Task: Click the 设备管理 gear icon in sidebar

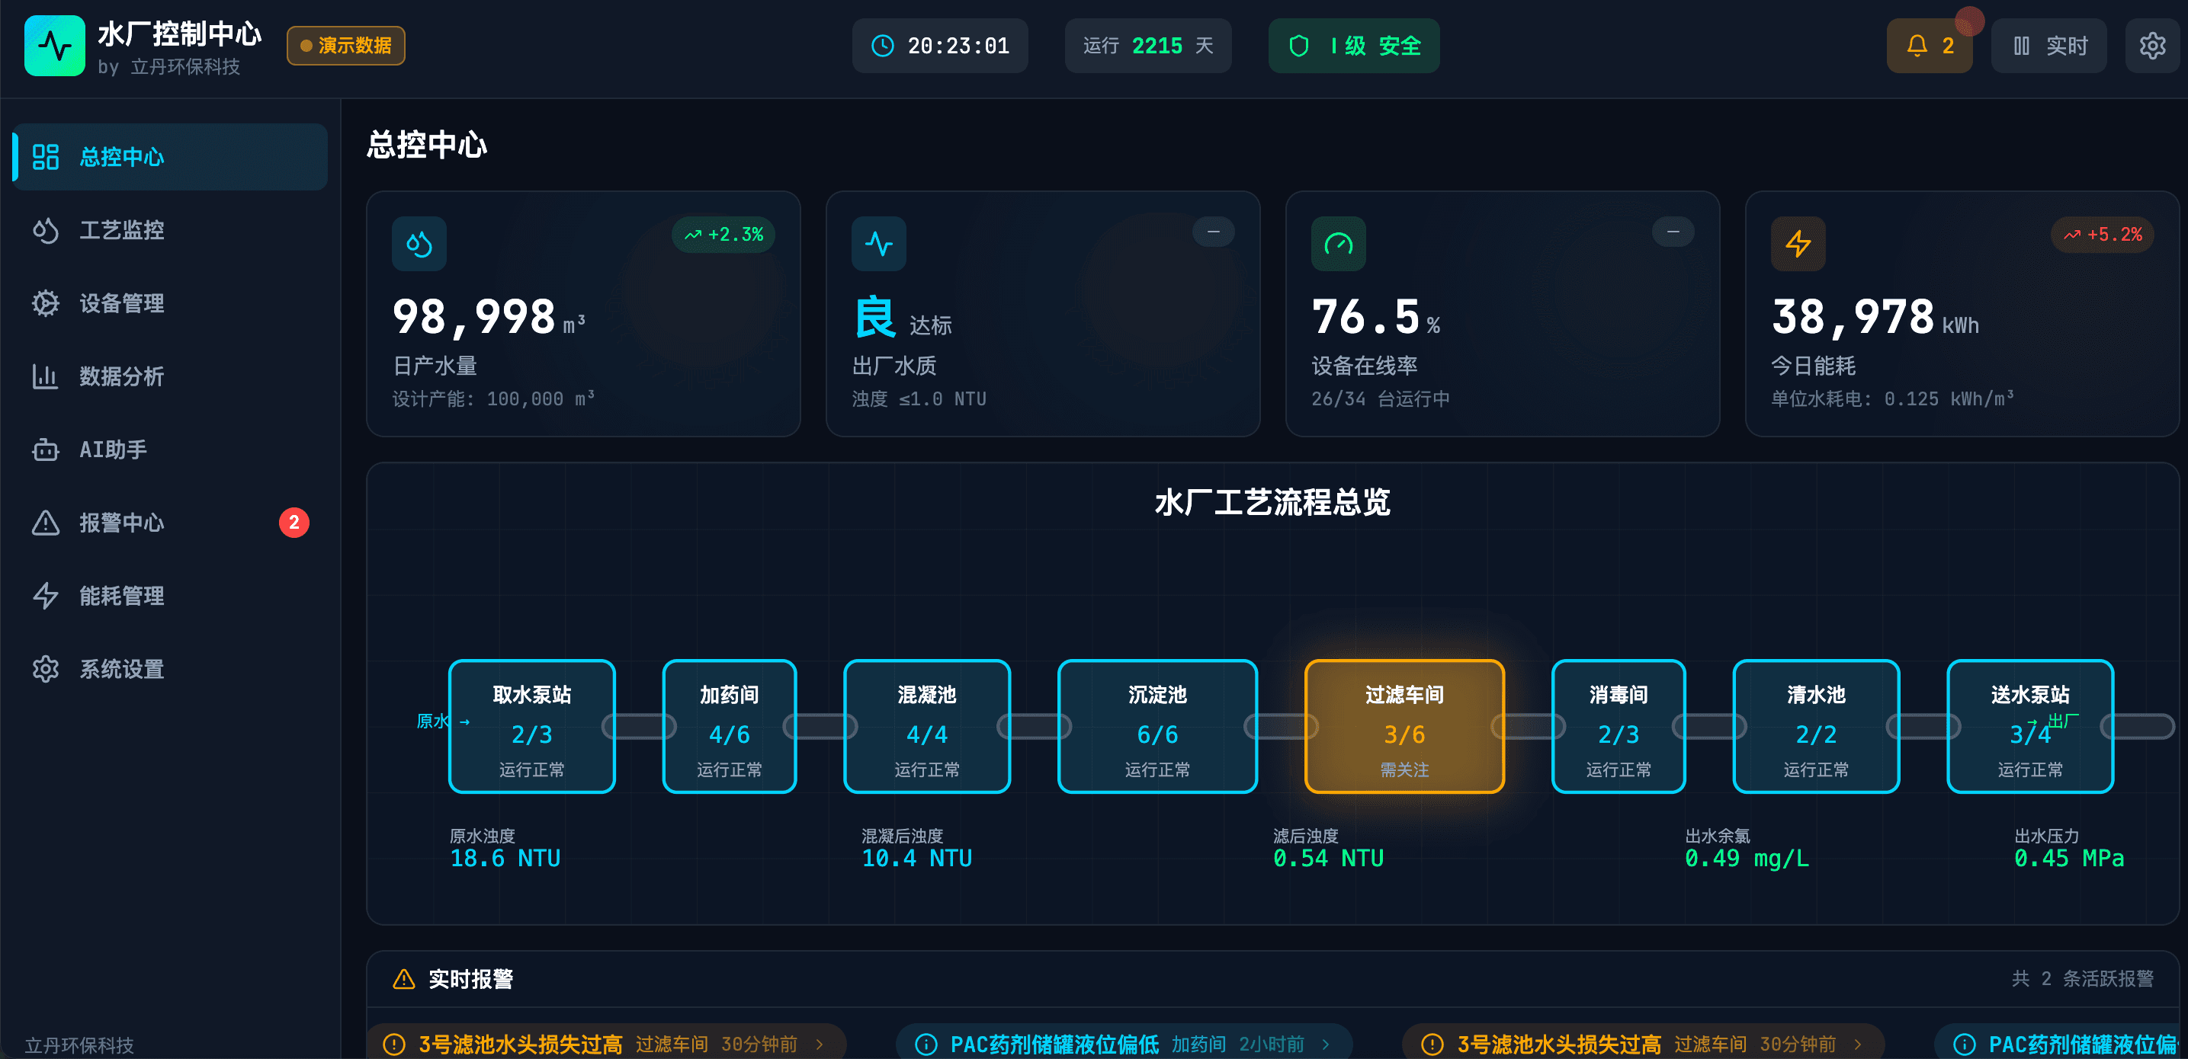Action: pos(44,303)
